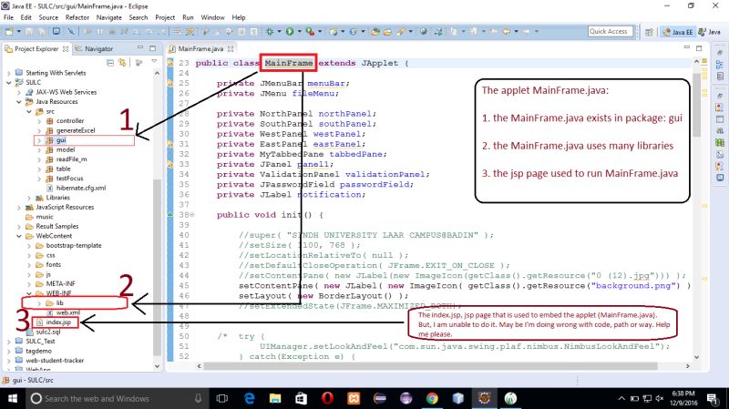Screen dimensions: 729x409
Task: Click the green Run button icon
Action: click(290, 32)
